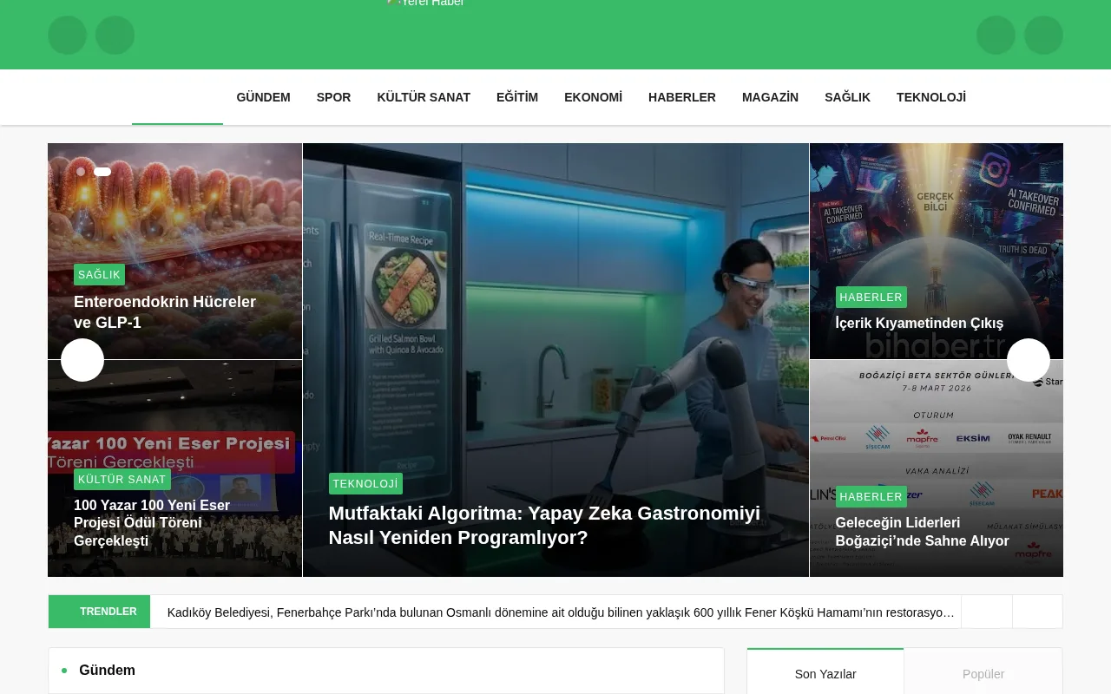
Task: Click the second circular icon in the green header left
Action: pyautogui.click(x=115, y=35)
